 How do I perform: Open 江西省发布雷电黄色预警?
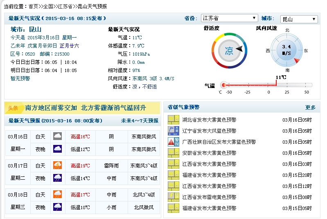pyautogui.click(x=209, y=197)
